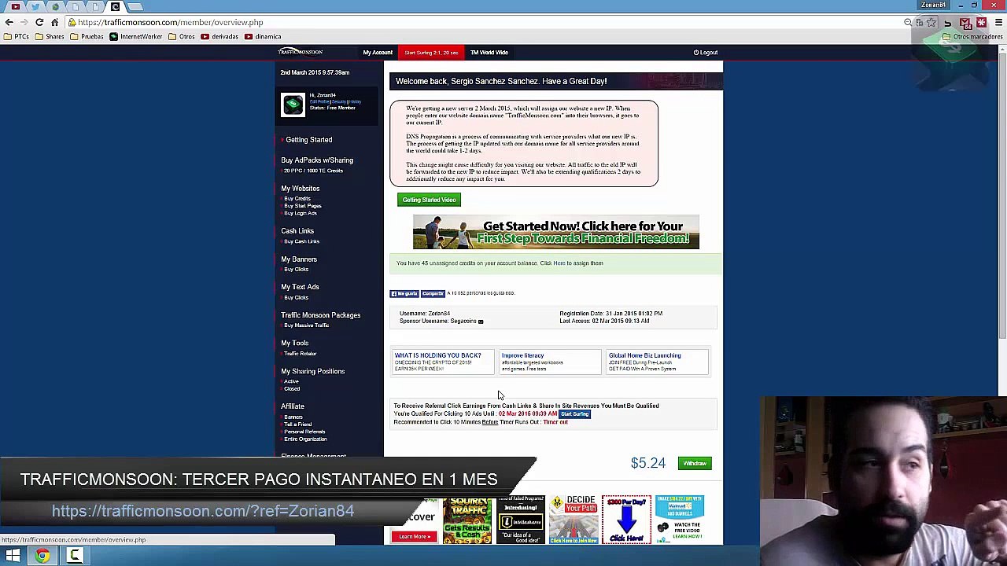This screenshot has width=1007, height=566.
Task: Bookmark this page with the star icon
Action: click(x=931, y=22)
